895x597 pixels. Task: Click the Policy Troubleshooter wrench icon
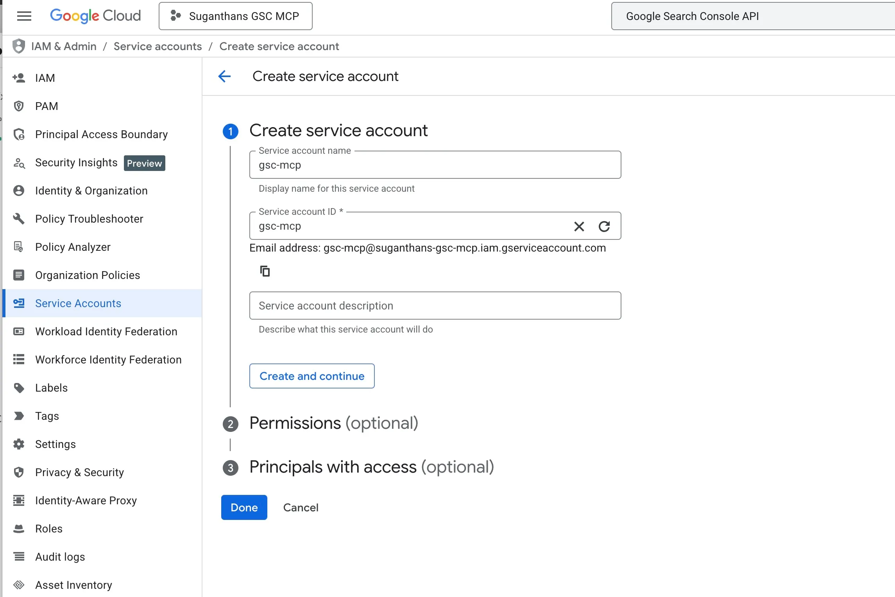[19, 219]
